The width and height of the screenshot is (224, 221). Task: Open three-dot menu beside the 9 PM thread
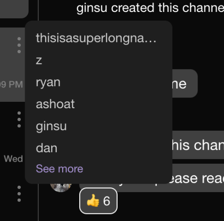point(19,45)
